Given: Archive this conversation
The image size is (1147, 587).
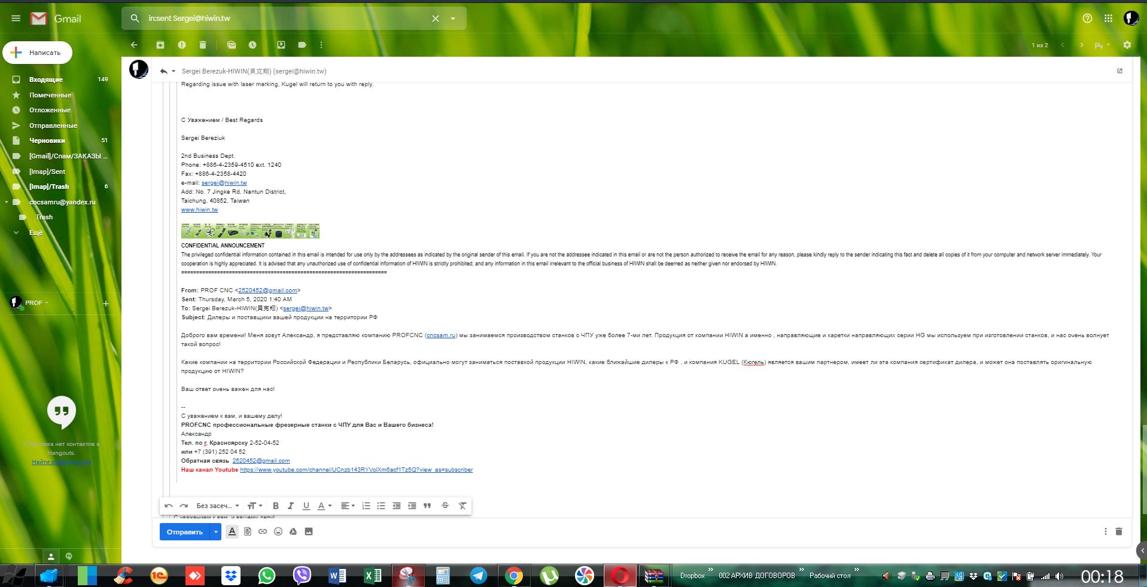Looking at the screenshot, I should pos(160,45).
